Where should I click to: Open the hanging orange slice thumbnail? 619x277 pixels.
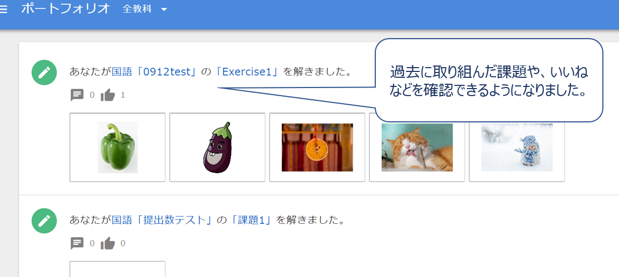317,147
